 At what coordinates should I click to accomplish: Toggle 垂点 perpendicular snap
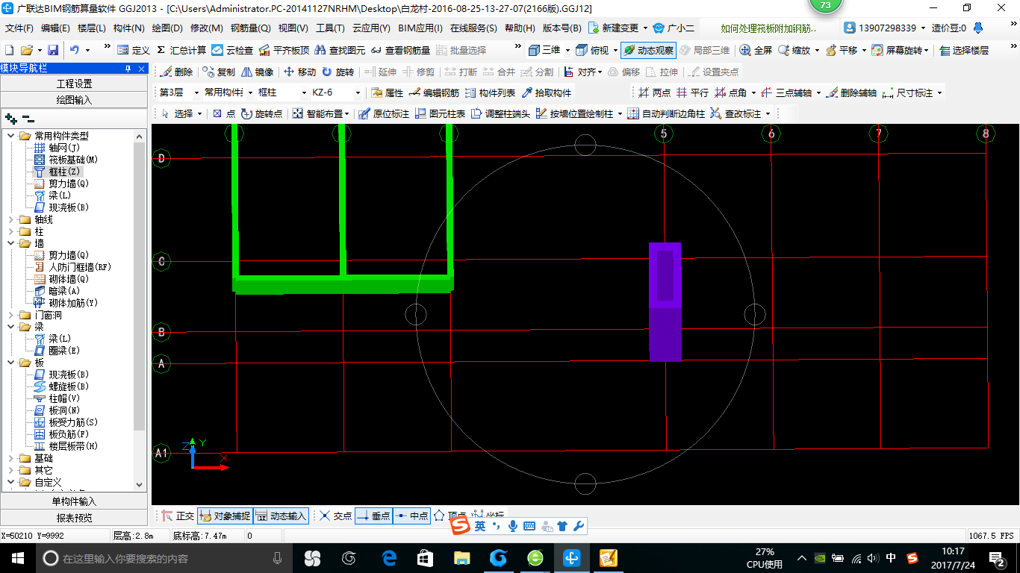[x=373, y=516]
